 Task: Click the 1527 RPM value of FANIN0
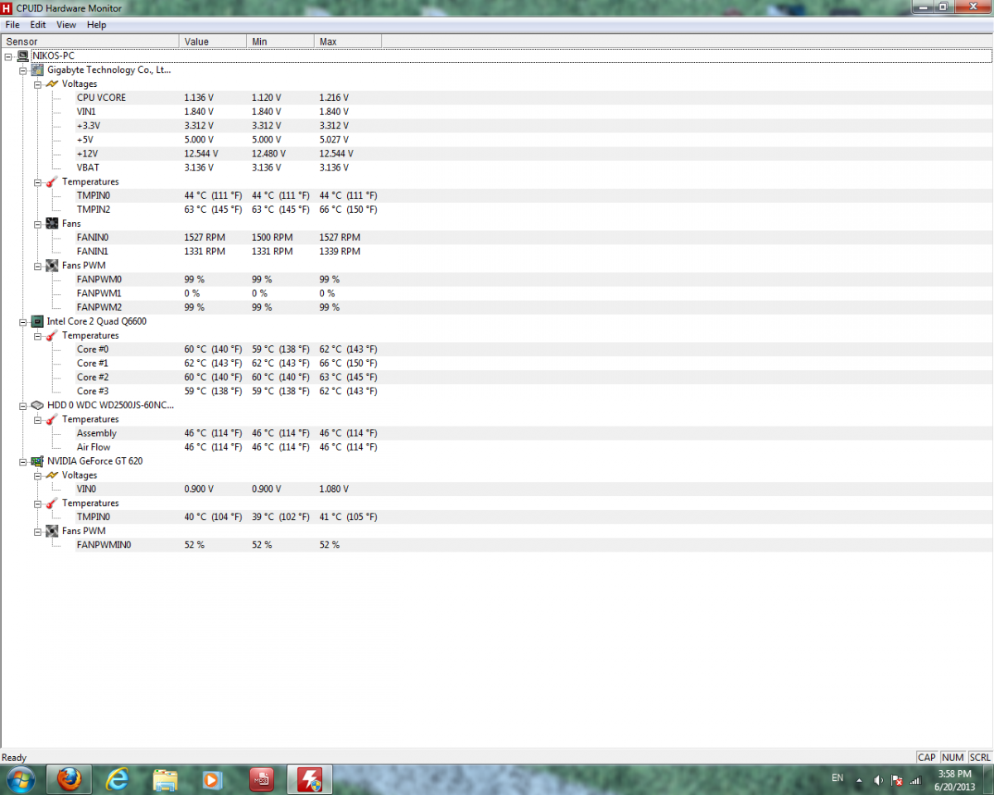coord(205,238)
